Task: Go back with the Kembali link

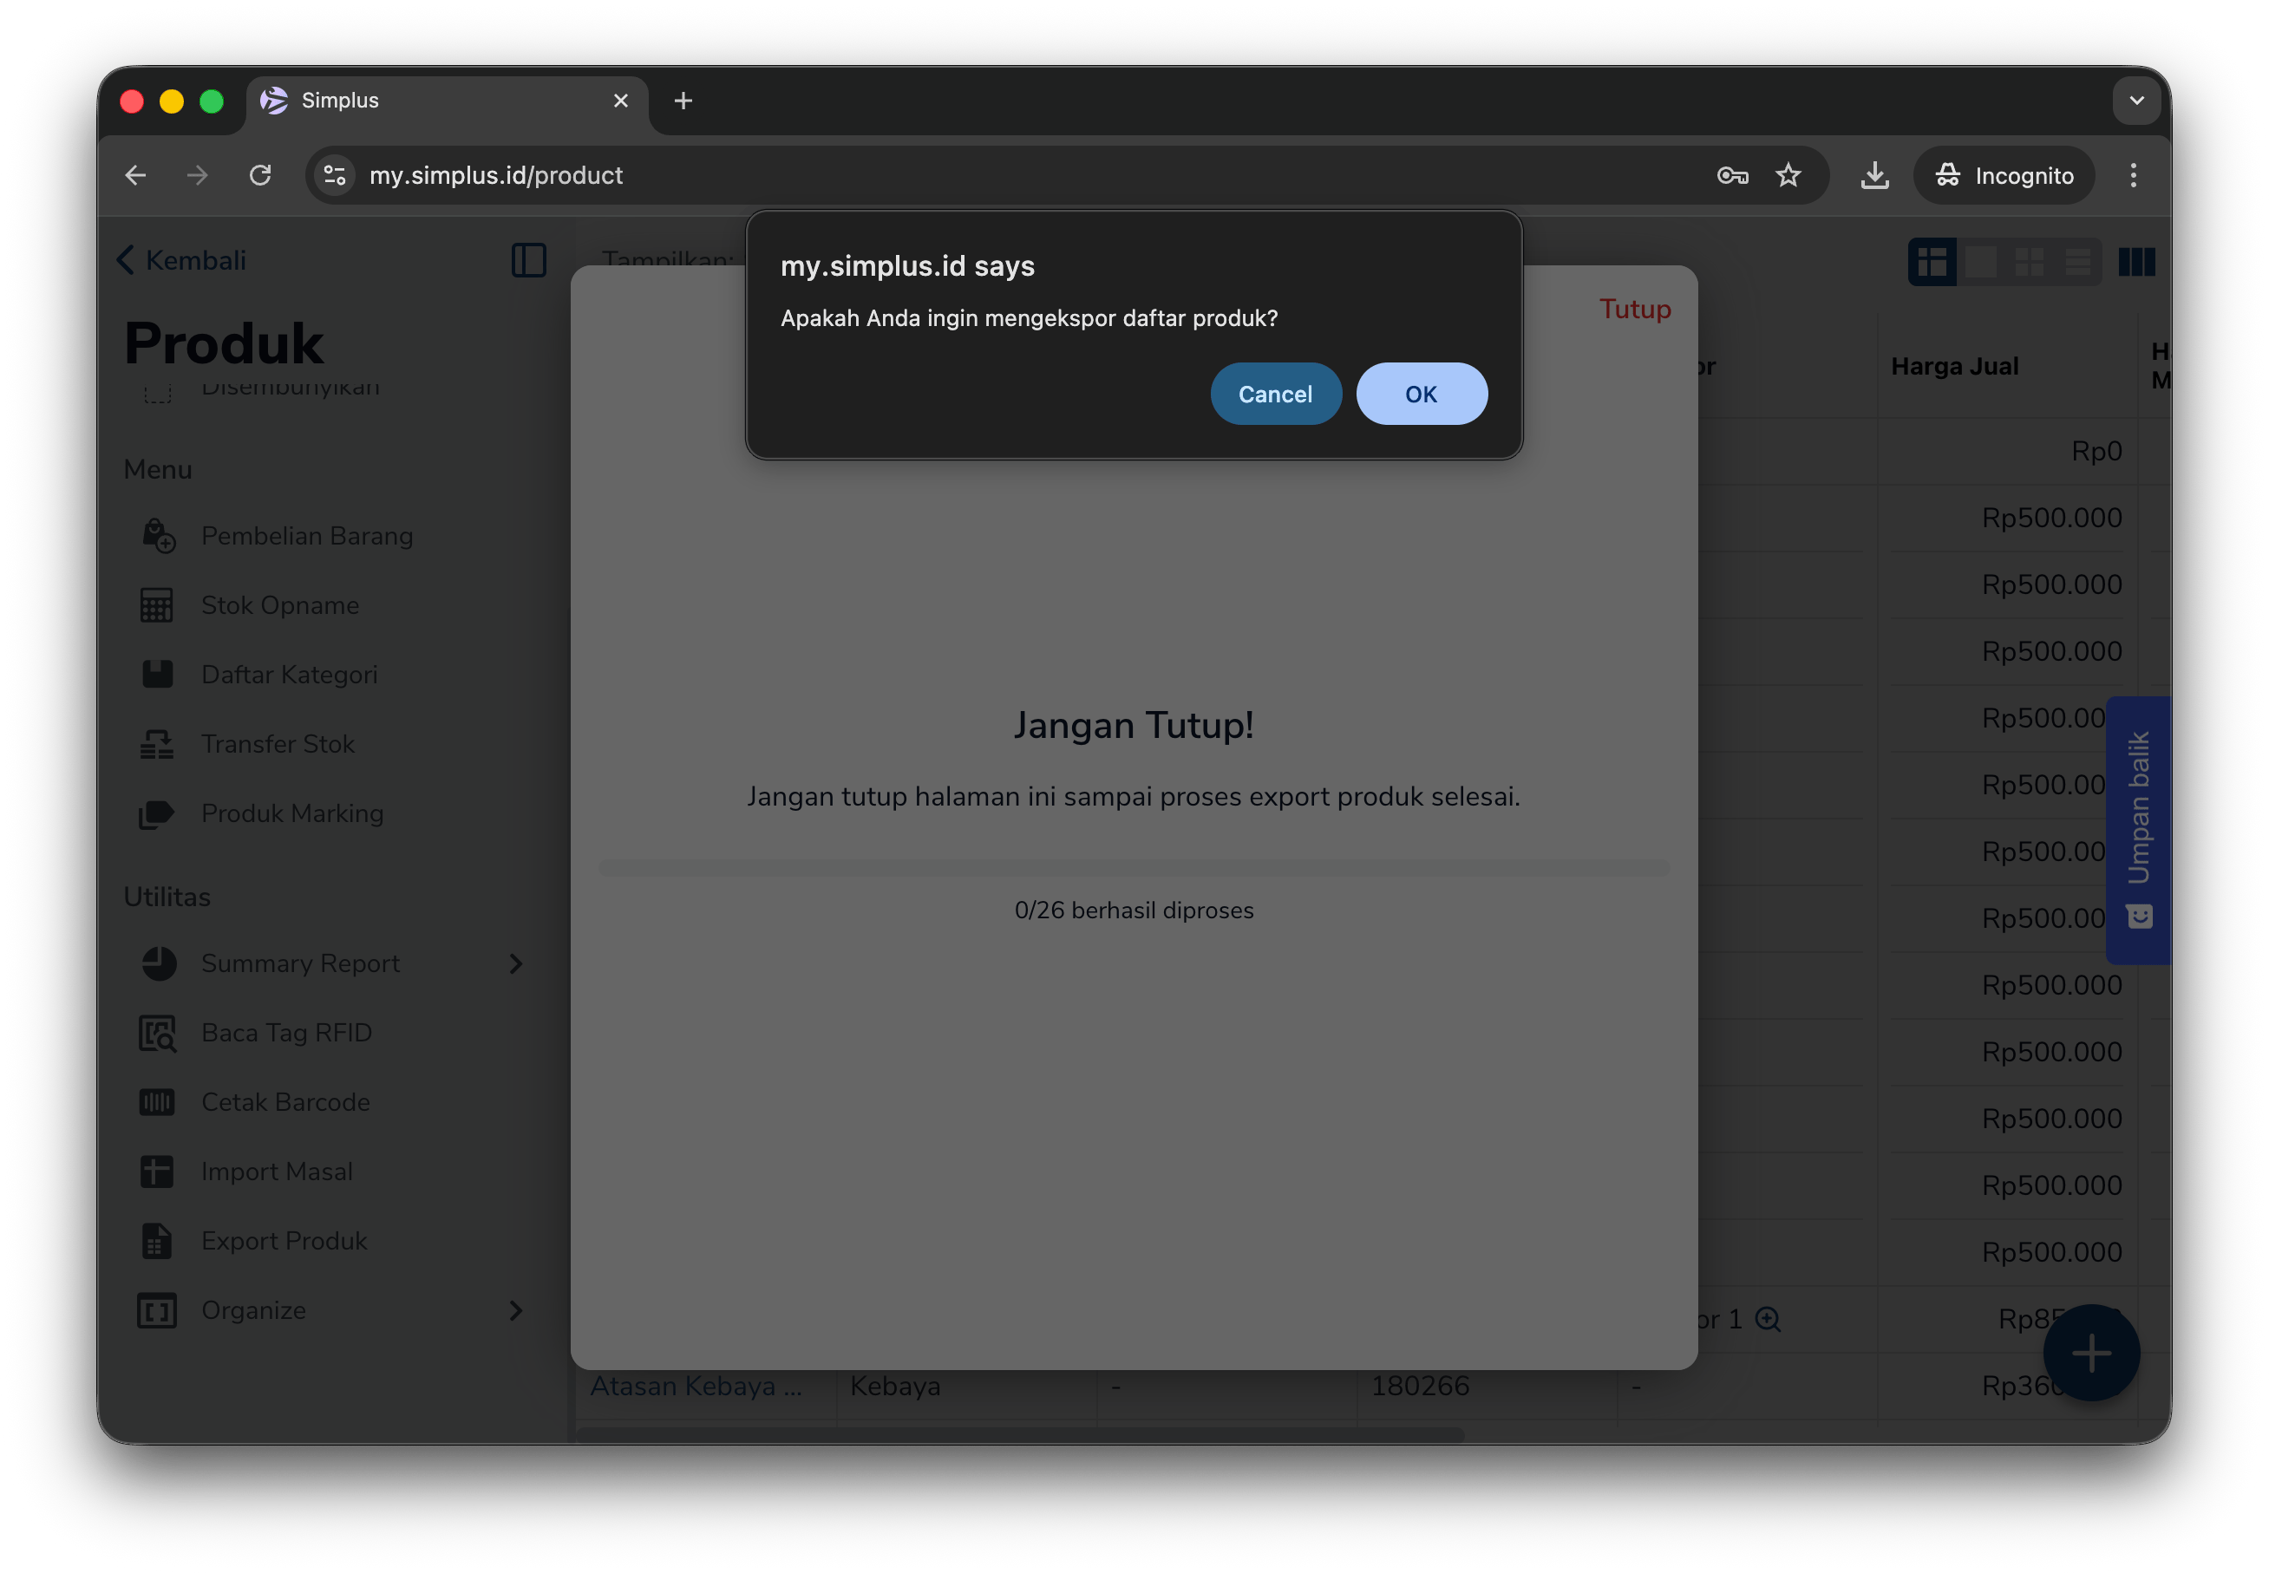Action: tap(182, 260)
